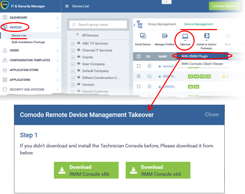Expand the Users chevron
The image size is (245, 194).
(x=57, y=51)
